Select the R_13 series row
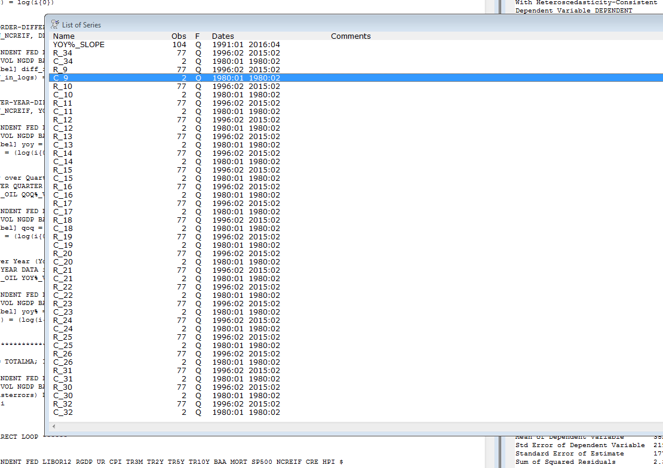663x468 pixels. tap(63, 137)
